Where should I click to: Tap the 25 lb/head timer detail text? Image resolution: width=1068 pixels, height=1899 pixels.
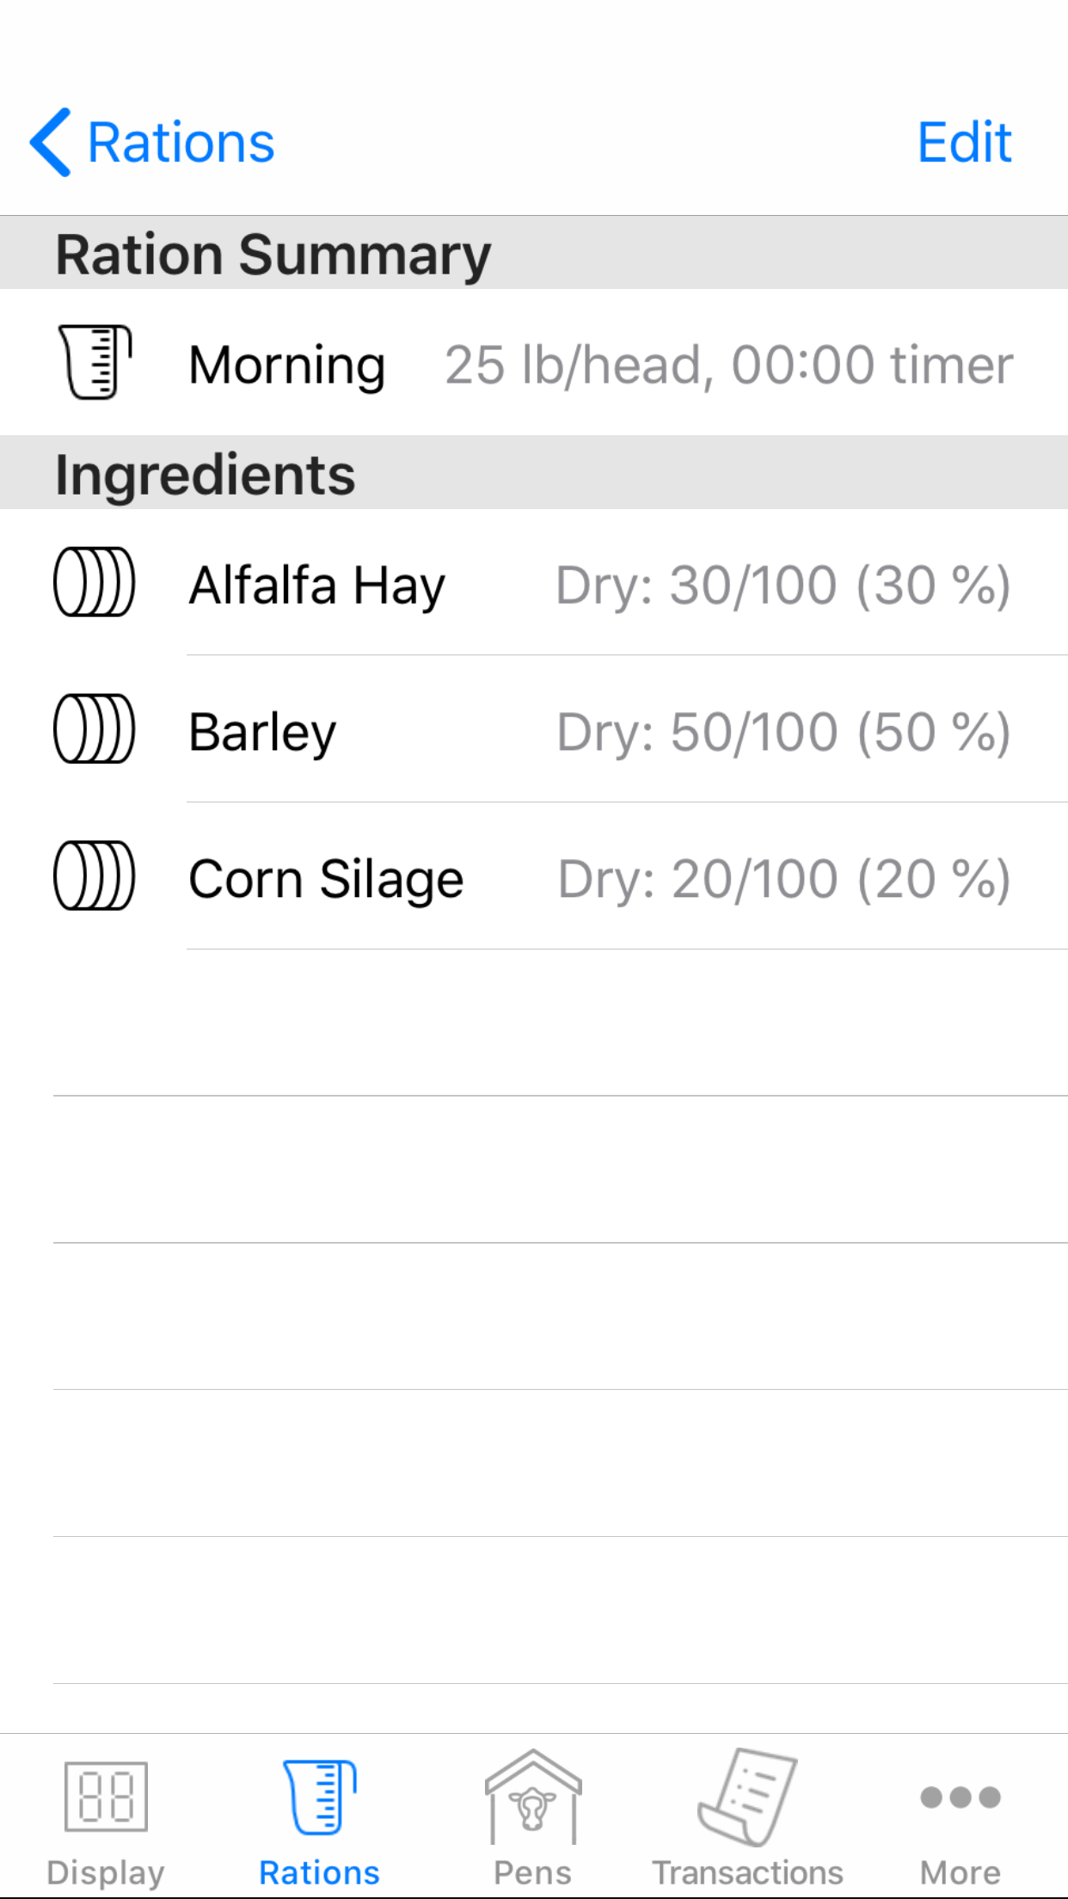[728, 365]
